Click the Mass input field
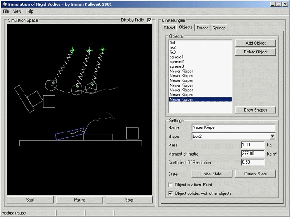Viewport: 290px width, 217px height. pos(252,145)
